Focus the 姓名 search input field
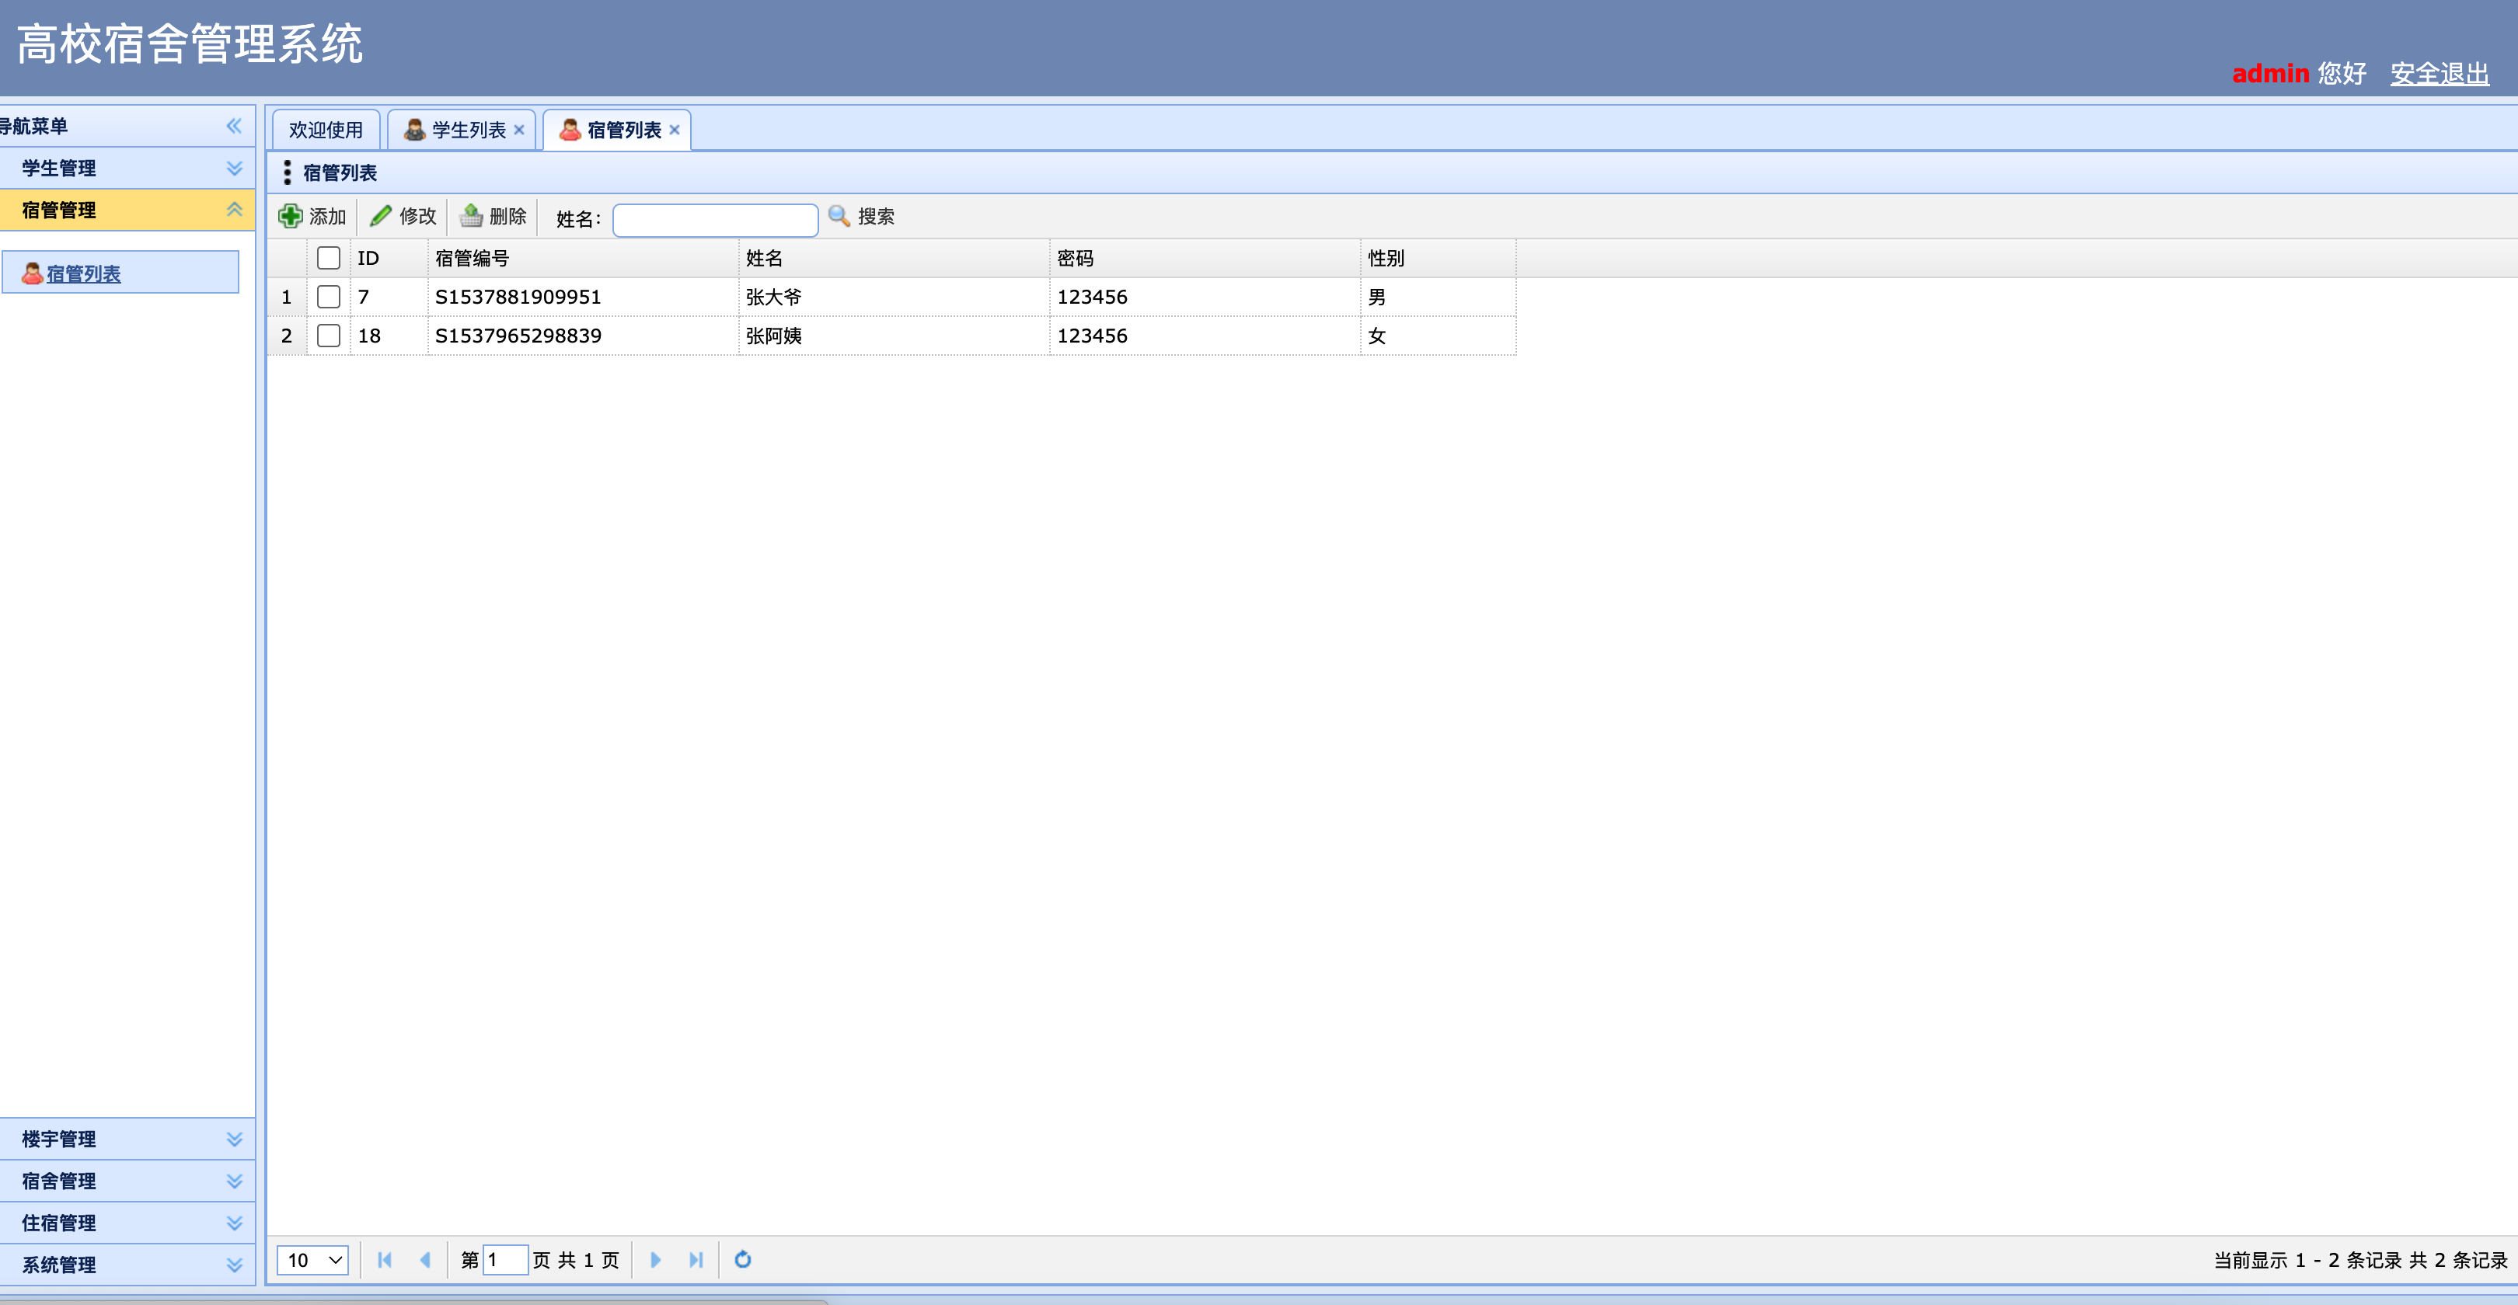Screen dimensions: 2518x1305 pos(714,220)
